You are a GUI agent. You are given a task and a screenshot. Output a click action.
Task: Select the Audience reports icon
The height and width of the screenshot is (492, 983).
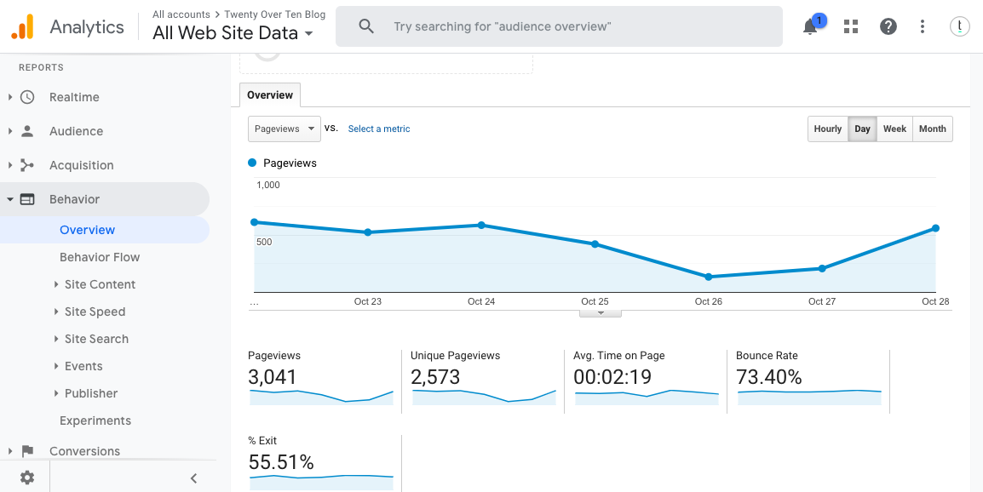point(26,131)
